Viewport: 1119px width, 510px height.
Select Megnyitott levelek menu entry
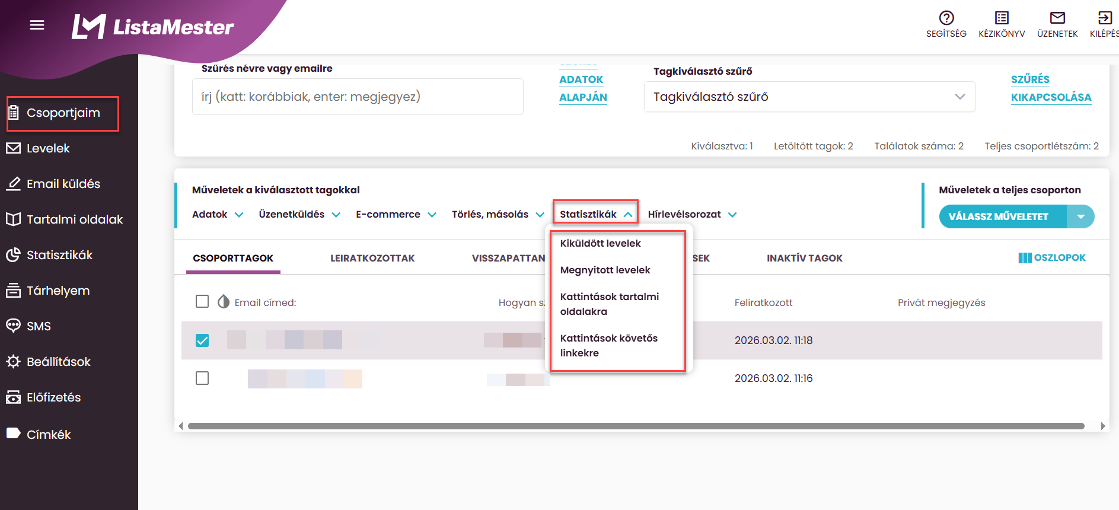tap(605, 270)
